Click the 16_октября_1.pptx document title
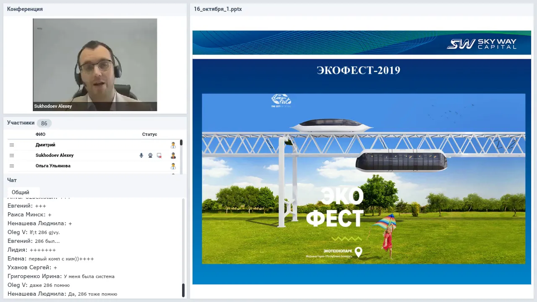 click(218, 9)
